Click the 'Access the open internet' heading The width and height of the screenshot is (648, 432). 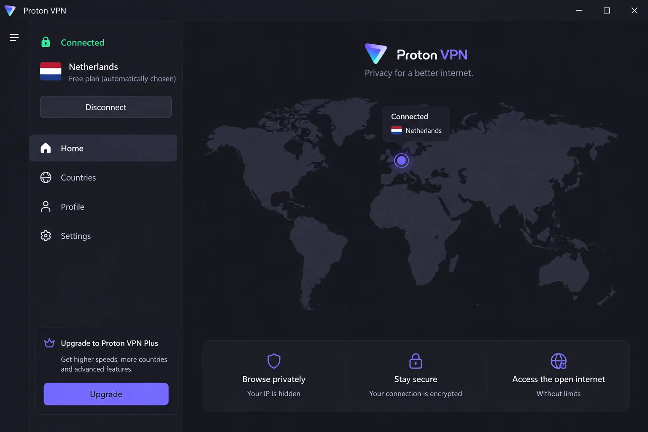point(559,379)
